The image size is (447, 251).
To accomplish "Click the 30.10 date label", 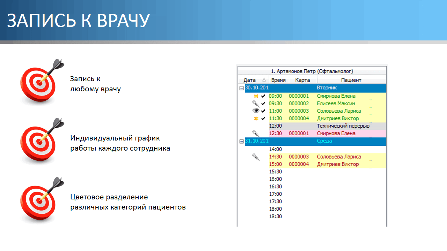I will (x=257, y=88).
